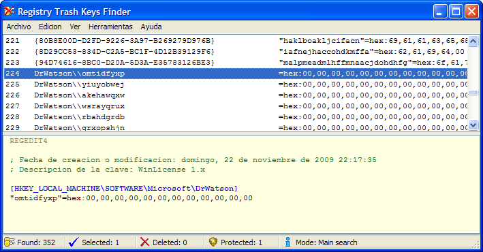Select row 225 DrWatson\\yiuyobwej
This screenshot has width=483, height=252.
(236, 84)
